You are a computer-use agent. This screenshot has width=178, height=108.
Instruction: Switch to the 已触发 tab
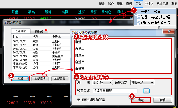click(39, 31)
